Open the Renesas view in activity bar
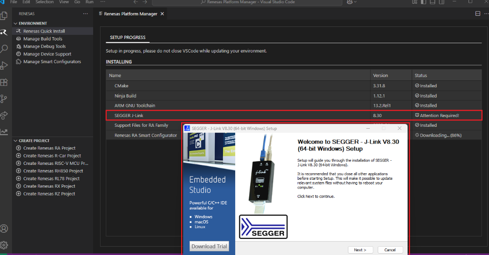489x255 pixels. (x=4, y=32)
